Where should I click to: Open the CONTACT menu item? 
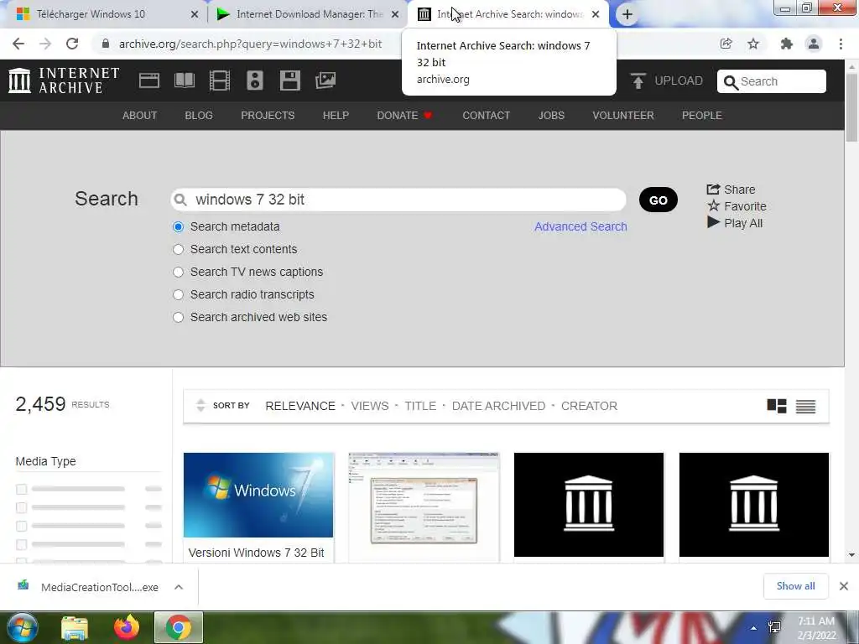pyautogui.click(x=486, y=116)
